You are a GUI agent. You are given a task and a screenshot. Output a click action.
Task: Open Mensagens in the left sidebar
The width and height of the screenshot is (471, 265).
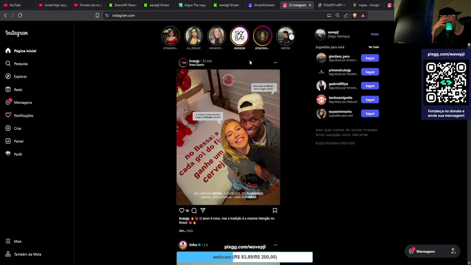pyautogui.click(x=19, y=102)
